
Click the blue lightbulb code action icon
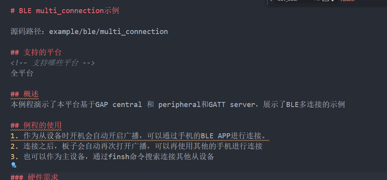point(14,165)
